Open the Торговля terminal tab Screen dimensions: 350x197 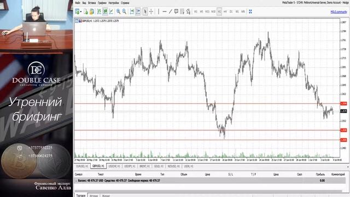pyautogui.click(x=80, y=195)
